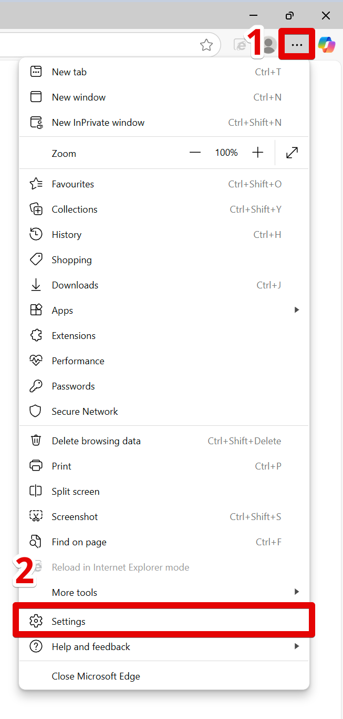Screen dimensions: 343x719
Task: Click the Ctrl+Shift+Y shortcut text
Action: [256, 209]
